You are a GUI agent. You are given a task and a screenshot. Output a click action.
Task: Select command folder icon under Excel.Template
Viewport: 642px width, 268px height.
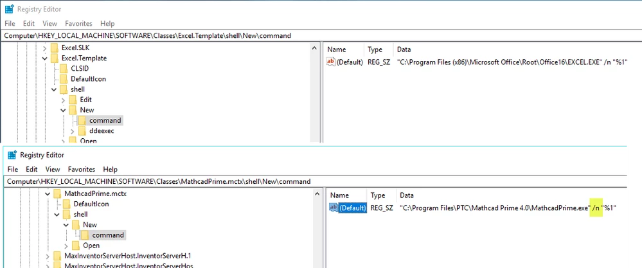82,120
